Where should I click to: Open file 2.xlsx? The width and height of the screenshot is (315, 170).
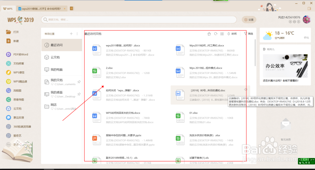point(129,73)
